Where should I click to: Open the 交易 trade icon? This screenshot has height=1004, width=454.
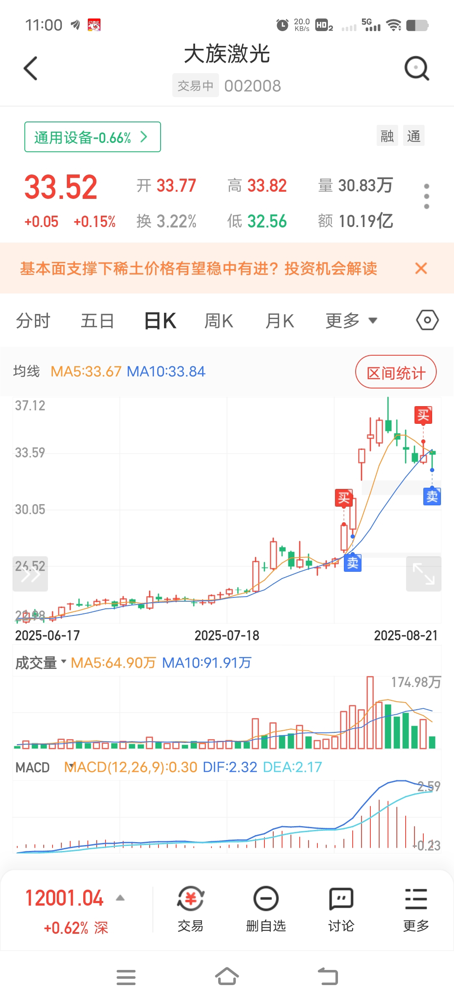coord(190,909)
